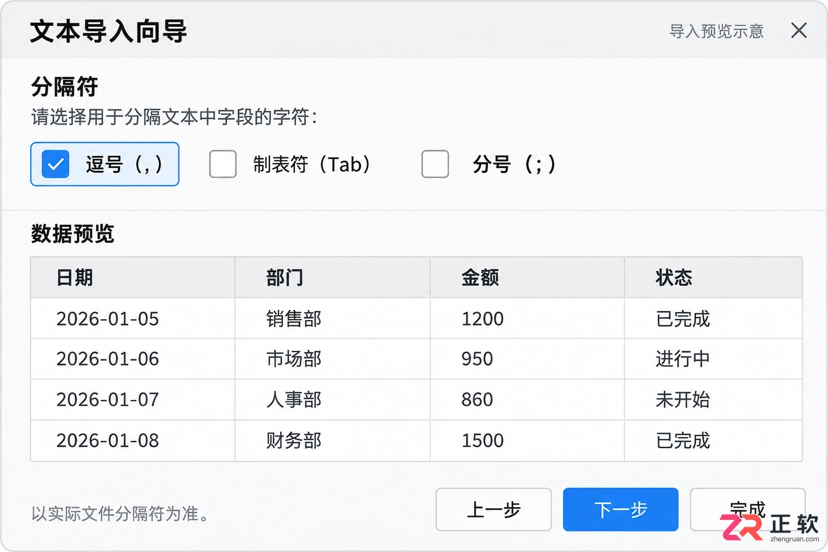Enable the 制表符 (Tab) checkbox
Image resolution: width=828 pixels, height=552 pixels.
(223, 164)
